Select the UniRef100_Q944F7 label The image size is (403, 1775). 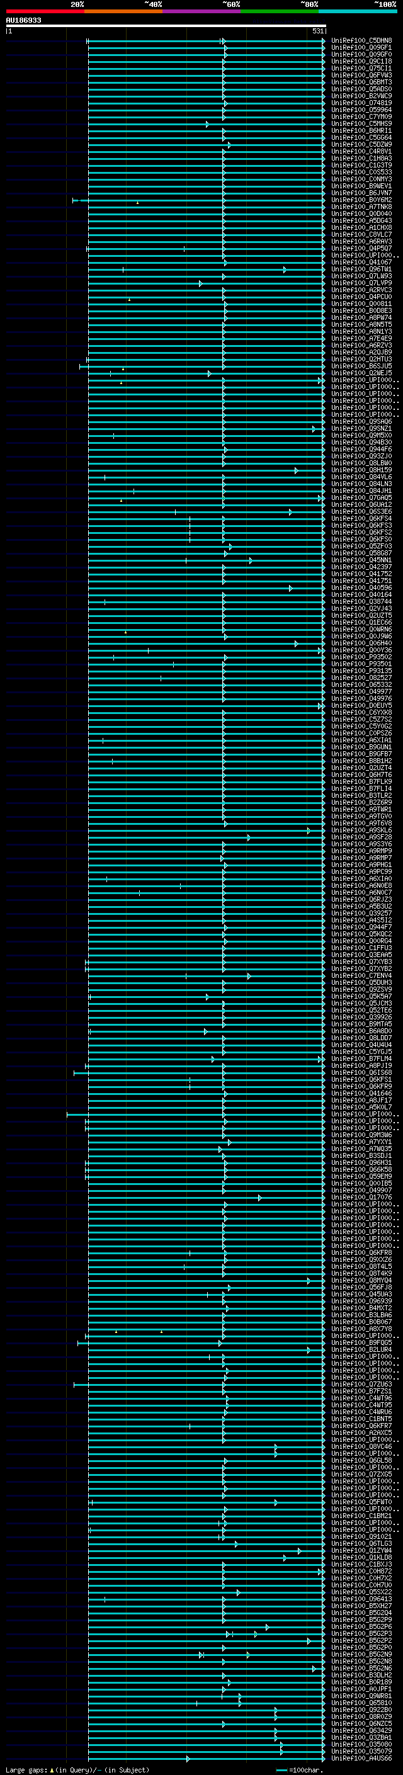pos(361,927)
